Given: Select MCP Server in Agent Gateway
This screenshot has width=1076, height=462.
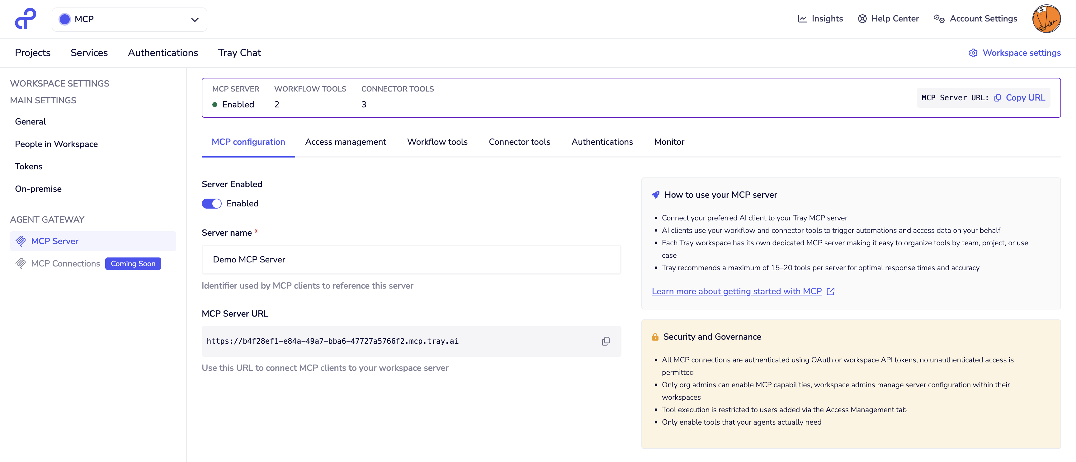Looking at the screenshot, I should (93, 241).
